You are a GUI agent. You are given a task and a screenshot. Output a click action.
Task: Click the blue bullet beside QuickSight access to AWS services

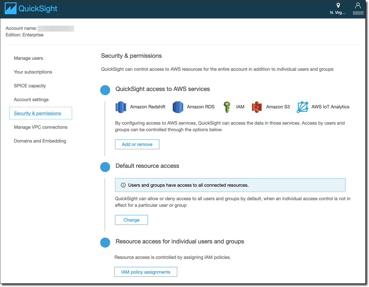pos(105,90)
